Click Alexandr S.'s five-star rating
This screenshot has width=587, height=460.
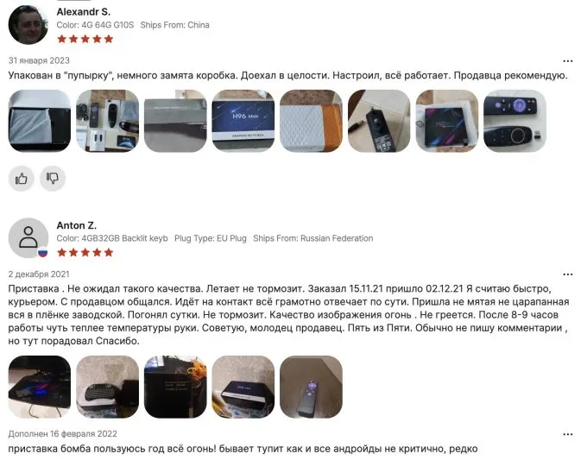85,39
